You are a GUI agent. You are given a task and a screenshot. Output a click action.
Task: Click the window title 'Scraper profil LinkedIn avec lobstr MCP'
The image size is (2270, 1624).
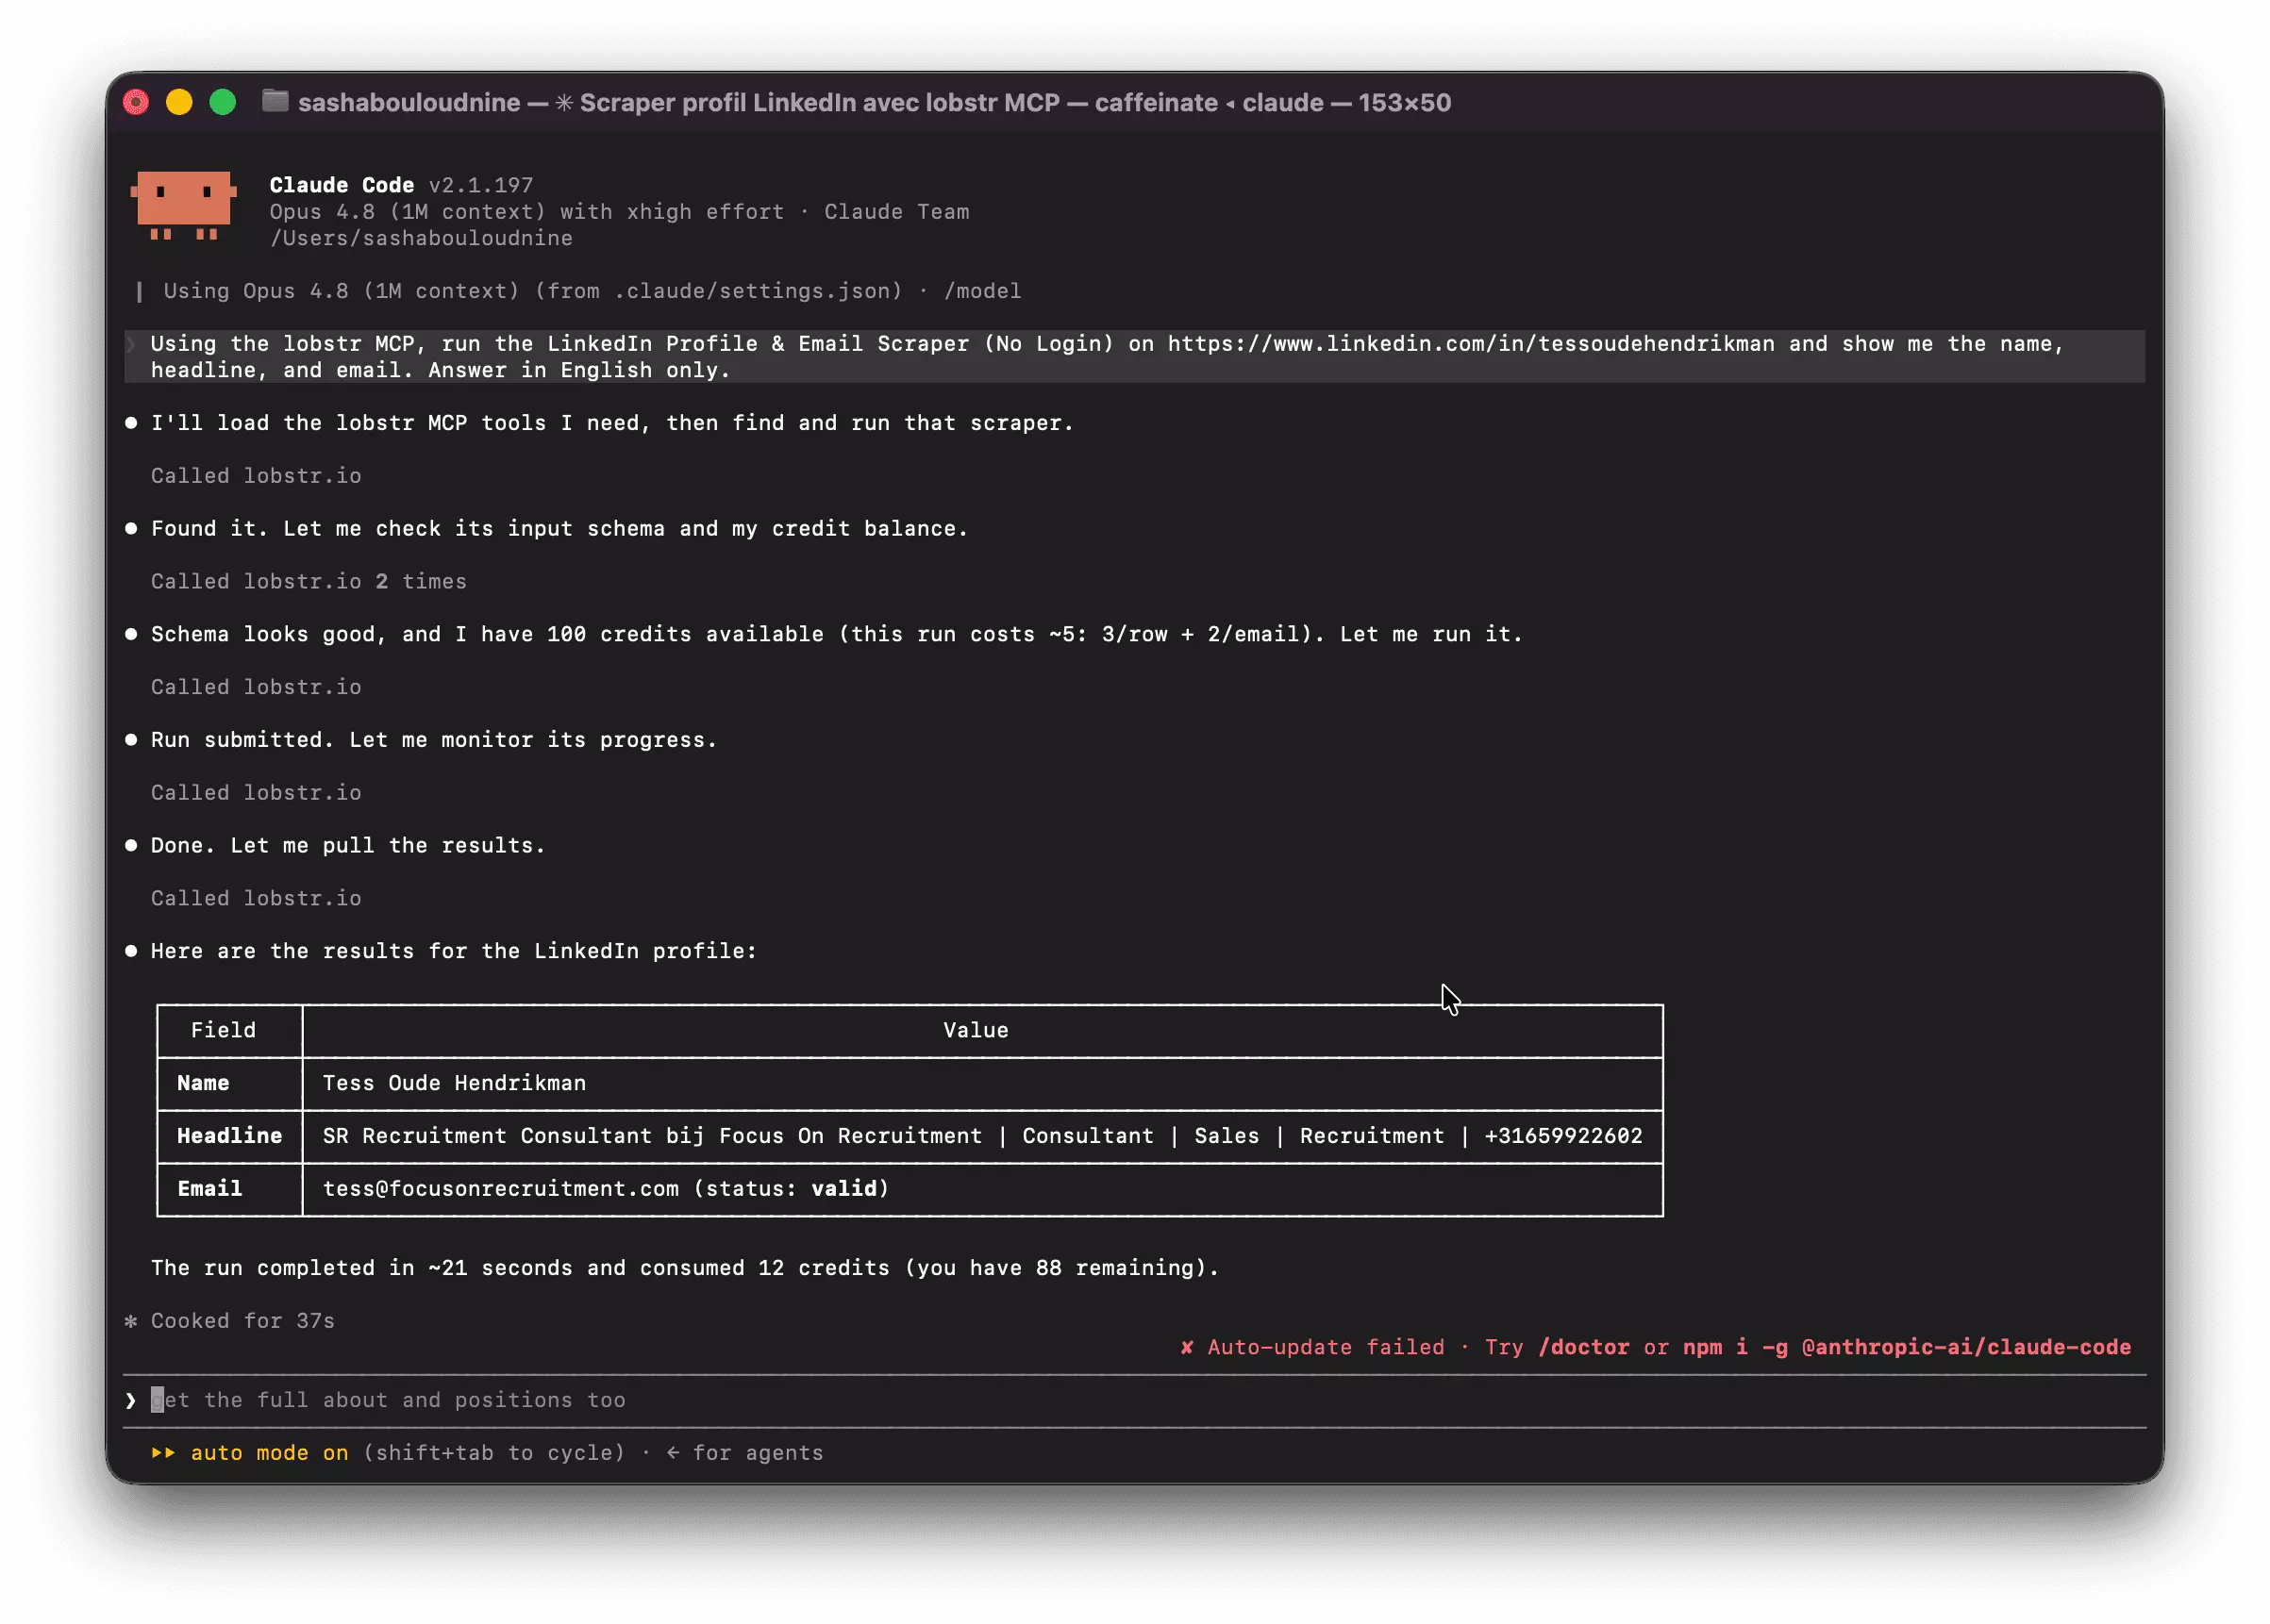(x=819, y=102)
